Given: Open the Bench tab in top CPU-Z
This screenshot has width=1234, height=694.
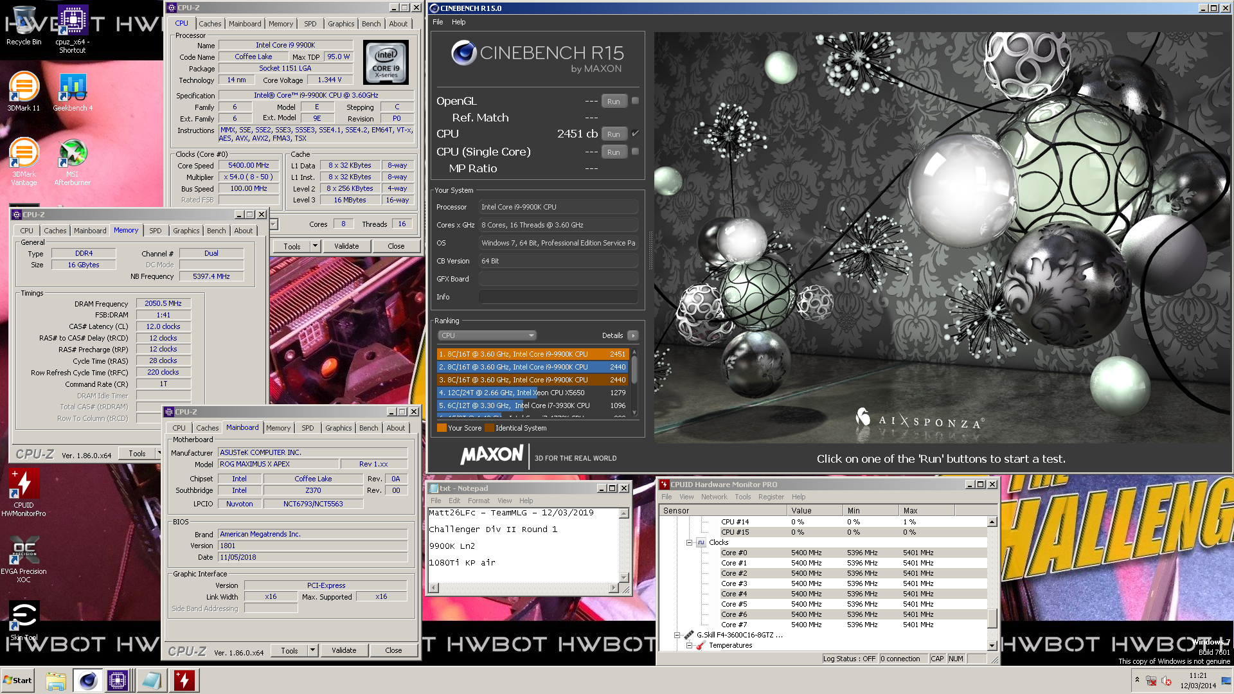Looking at the screenshot, I should tap(371, 24).
